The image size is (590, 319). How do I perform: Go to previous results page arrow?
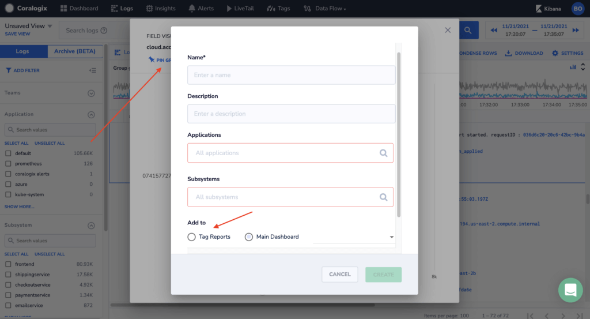click(x=547, y=316)
